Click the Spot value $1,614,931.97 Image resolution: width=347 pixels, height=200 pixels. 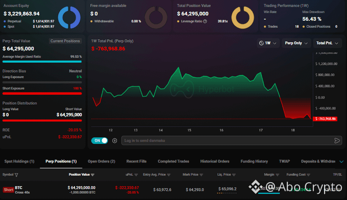[x=43, y=26]
